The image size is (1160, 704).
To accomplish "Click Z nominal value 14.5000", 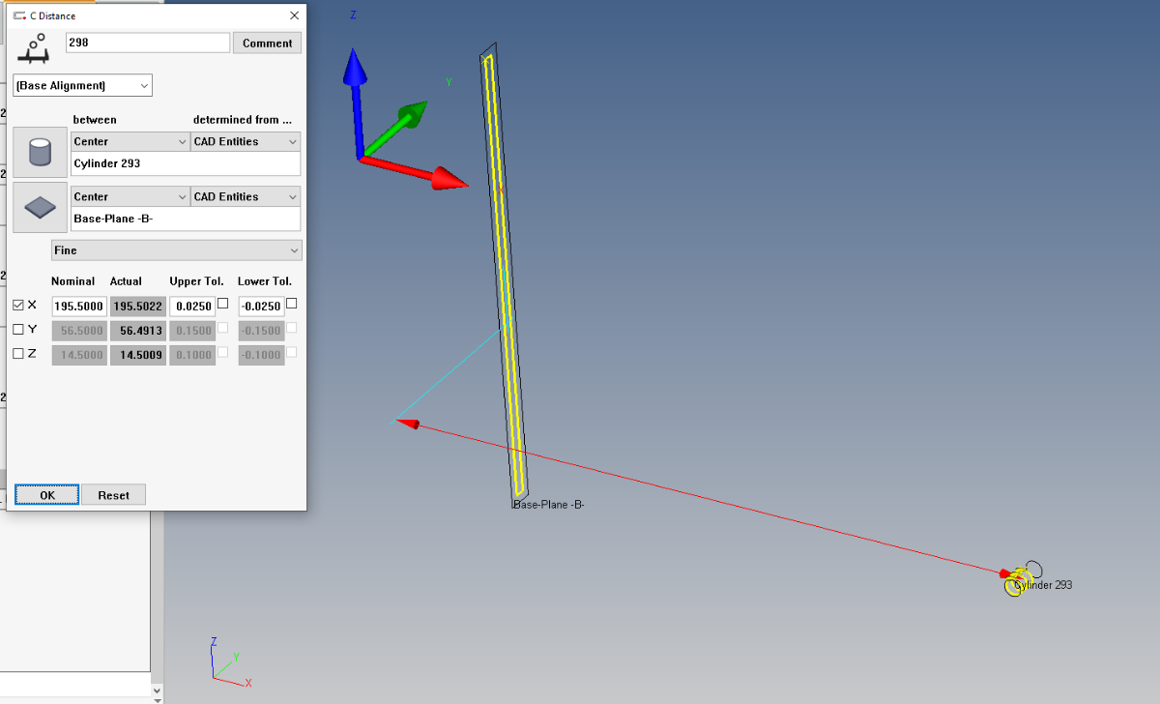I will coord(78,355).
